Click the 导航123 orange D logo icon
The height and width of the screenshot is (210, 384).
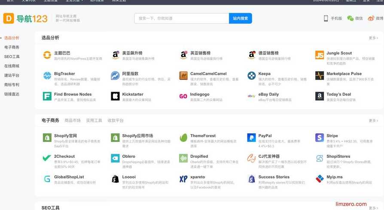tap(9, 18)
